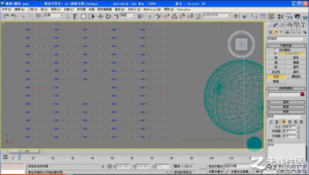Viewport: 309px width, 175px height.
Task: Open the selection filter dropdown
Action: 54,15
